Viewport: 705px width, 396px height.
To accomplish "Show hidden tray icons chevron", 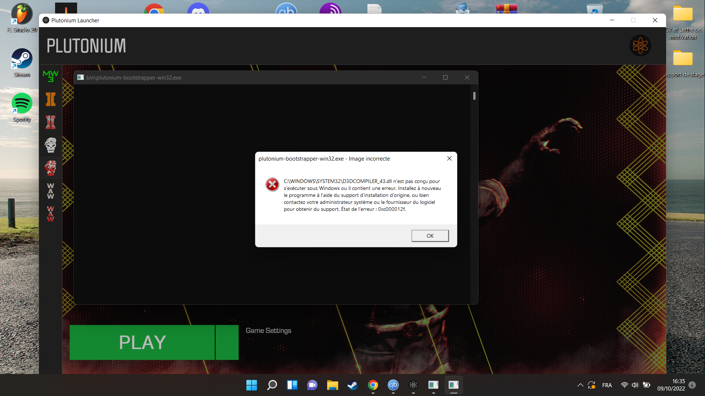I will 580,385.
